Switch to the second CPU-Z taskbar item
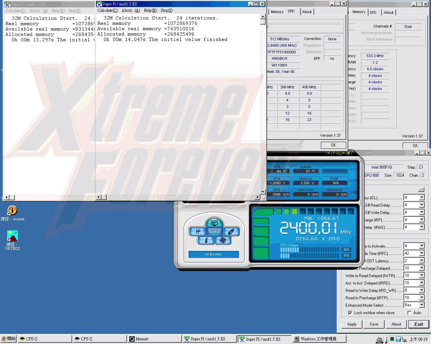 (100, 339)
